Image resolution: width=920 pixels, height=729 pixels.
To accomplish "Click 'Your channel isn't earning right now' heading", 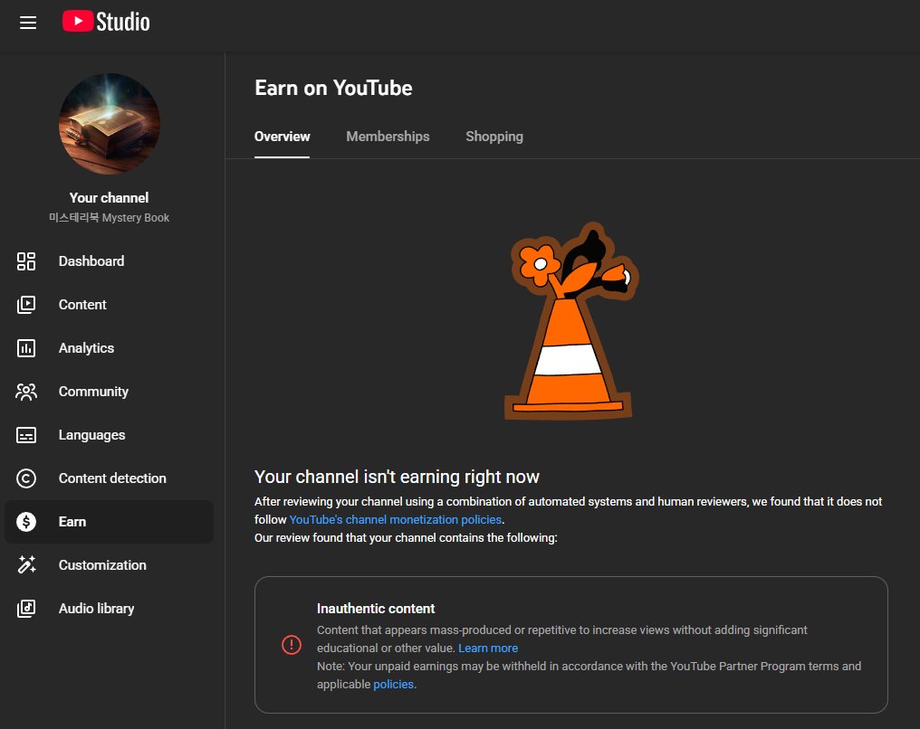I will pos(397,477).
